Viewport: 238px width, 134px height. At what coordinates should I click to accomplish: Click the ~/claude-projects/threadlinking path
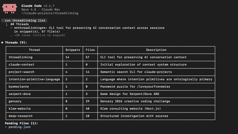pos(50,13)
